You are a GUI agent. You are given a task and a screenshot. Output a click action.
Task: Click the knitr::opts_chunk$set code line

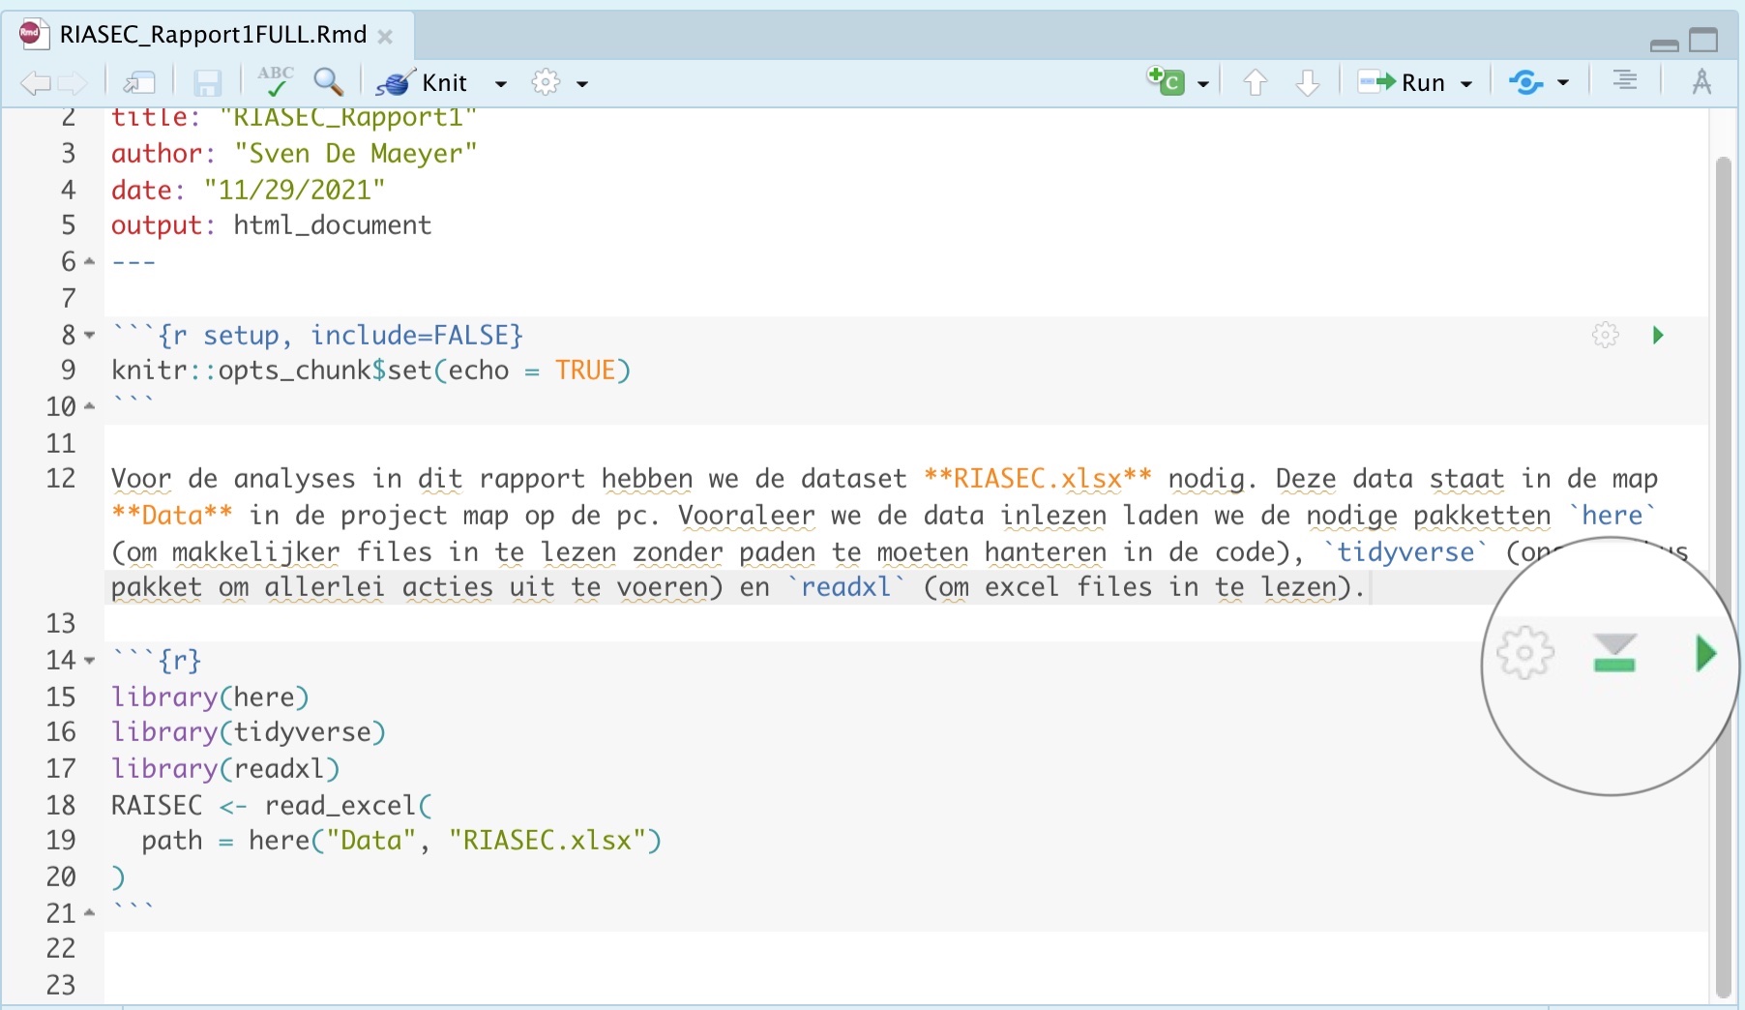tap(370, 371)
